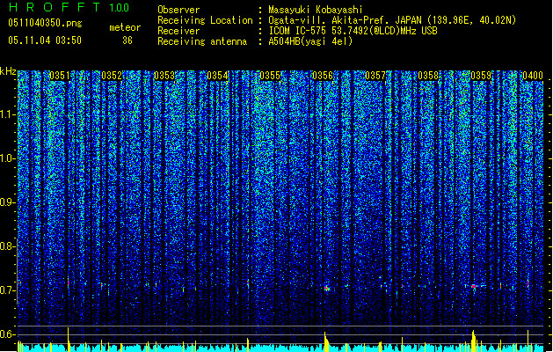This screenshot has height=352, width=553.
Task: Click the 1.1 kHz axis tick label
Action: (8, 114)
